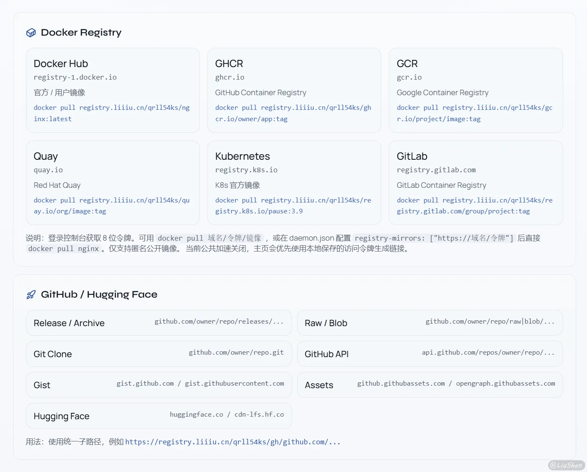Click the GitHub / Hugging Face rocket icon
The image size is (587, 472).
click(31, 295)
